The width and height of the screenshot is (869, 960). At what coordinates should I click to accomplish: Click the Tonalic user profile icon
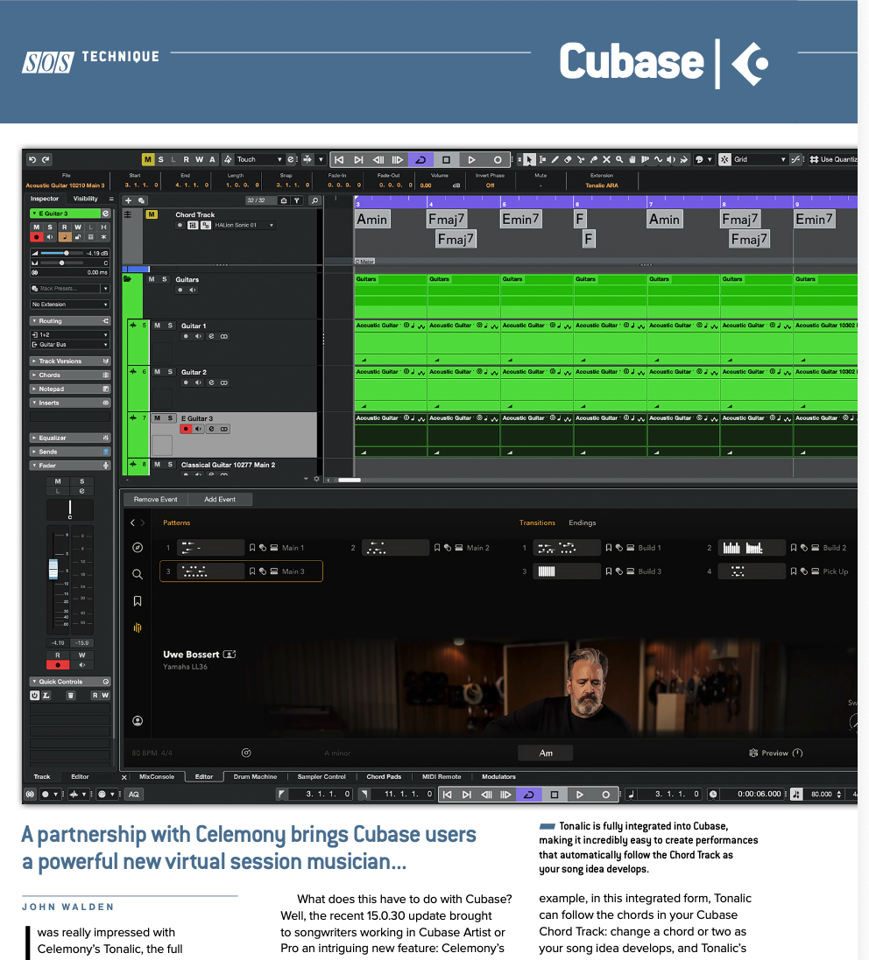138,721
